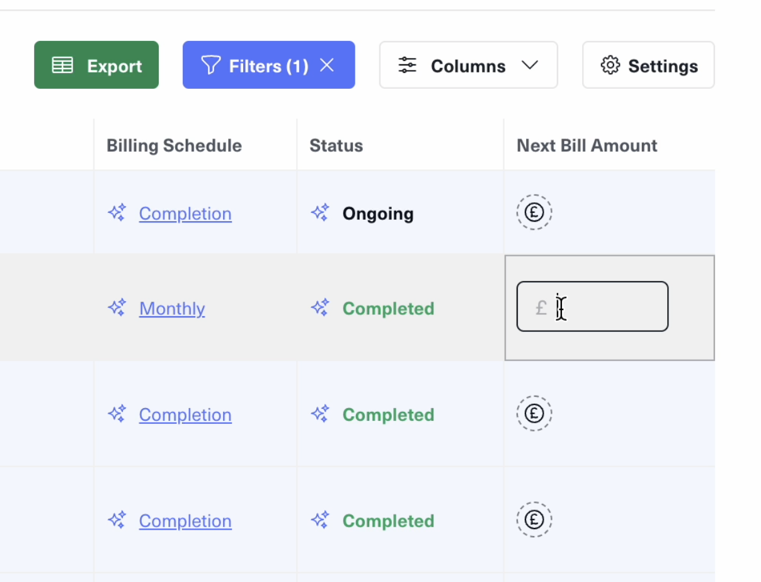Open the Monthly billing schedule link
Image resolution: width=761 pixels, height=582 pixels.
pos(172,309)
